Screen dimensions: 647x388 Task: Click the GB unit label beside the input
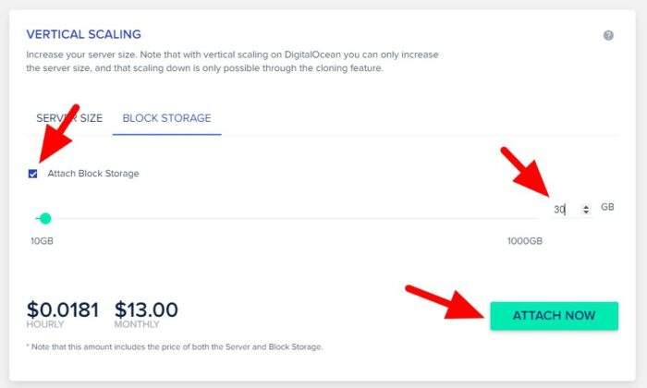click(607, 207)
